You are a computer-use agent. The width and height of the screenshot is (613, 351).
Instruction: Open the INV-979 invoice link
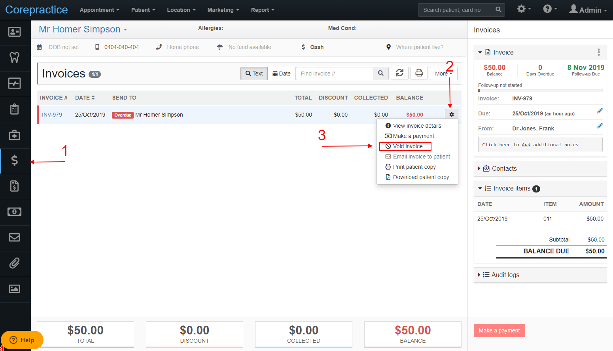tap(52, 115)
